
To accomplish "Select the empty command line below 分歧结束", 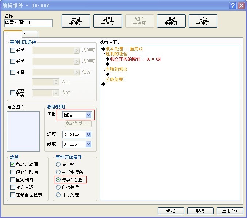I will pos(104,85).
